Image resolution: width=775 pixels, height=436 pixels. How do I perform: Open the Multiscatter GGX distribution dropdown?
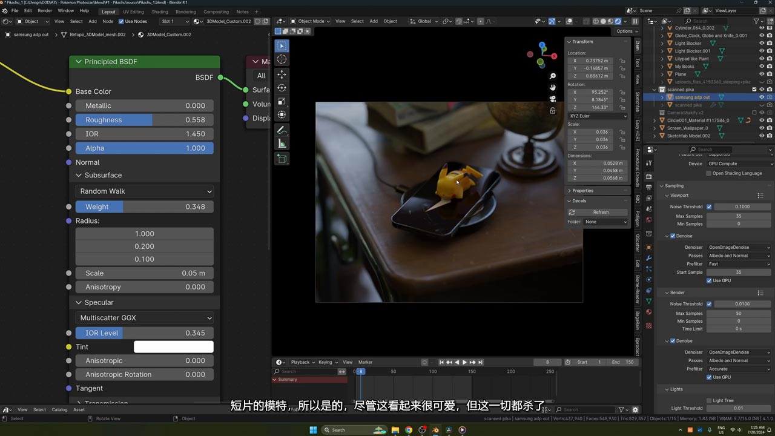tap(145, 318)
